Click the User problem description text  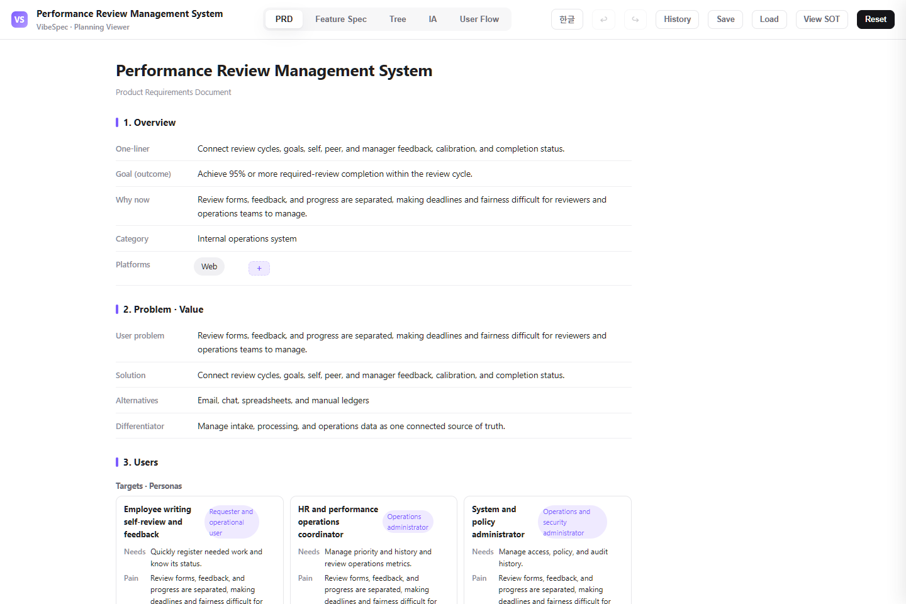(x=402, y=343)
